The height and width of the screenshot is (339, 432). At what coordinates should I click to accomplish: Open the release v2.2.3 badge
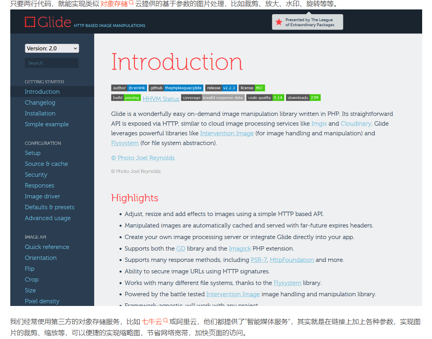[221, 88]
